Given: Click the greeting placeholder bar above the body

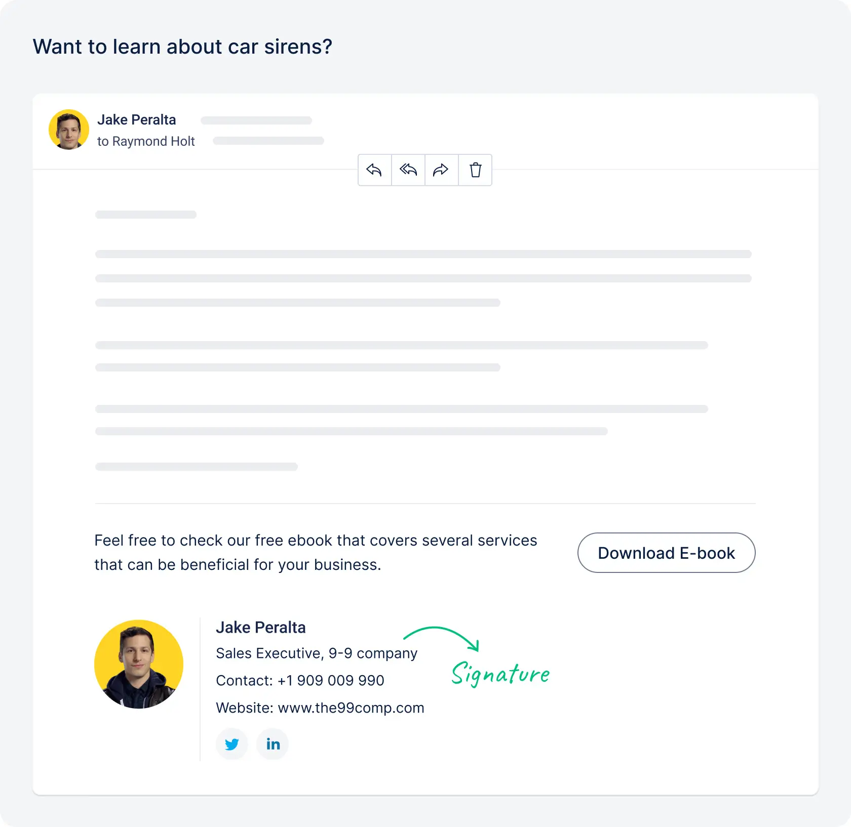Looking at the screenshot, I should point(145,214).
